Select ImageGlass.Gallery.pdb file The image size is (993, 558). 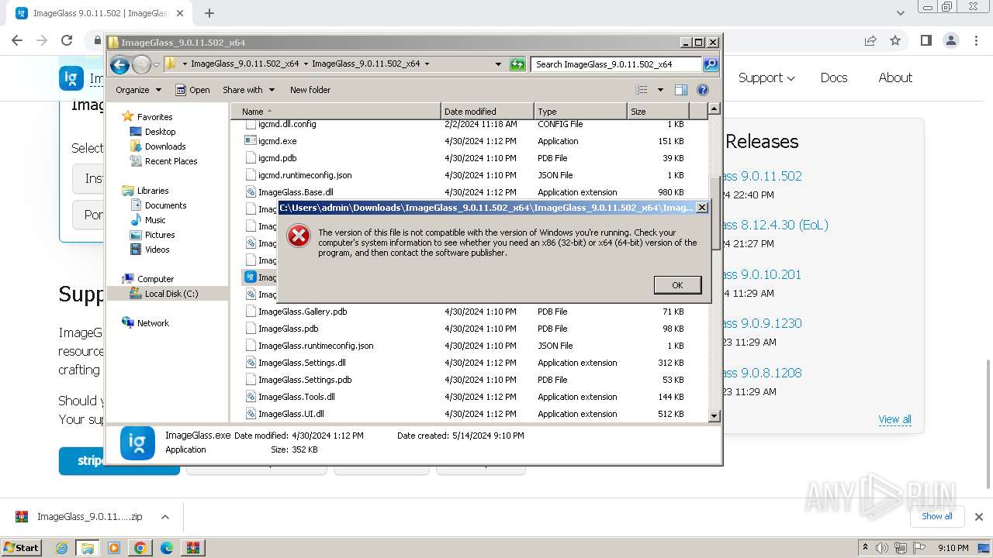point(303,312)
